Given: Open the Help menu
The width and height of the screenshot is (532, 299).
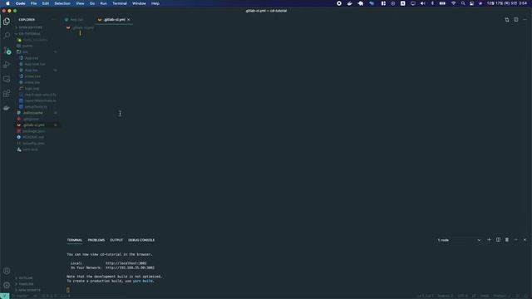Looking at the screenshot, I should point(155,3).
